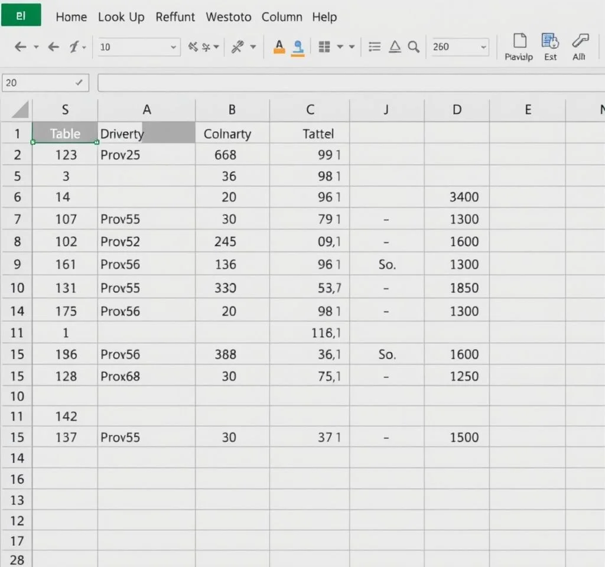Open the Look Up menu
The image size is (605, 567).
point(121,17)
